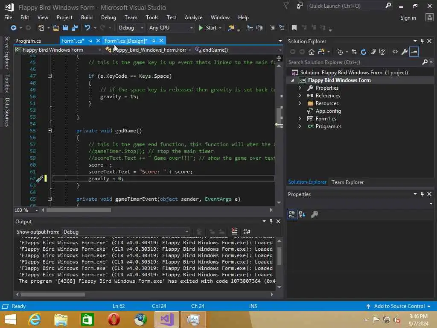Screen dimensions: 437x328
Task: Switch to the Team Explorer tab
Action: point(347,182)
